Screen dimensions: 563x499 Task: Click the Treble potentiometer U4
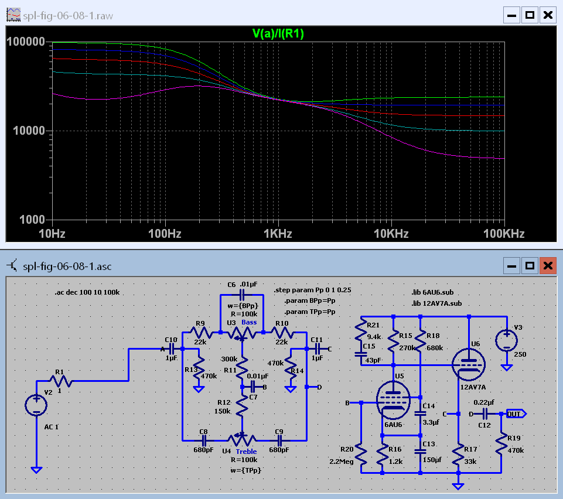(241, 438)
